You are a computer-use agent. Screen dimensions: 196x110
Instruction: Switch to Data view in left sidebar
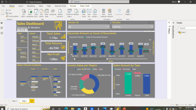pos(2,28)
